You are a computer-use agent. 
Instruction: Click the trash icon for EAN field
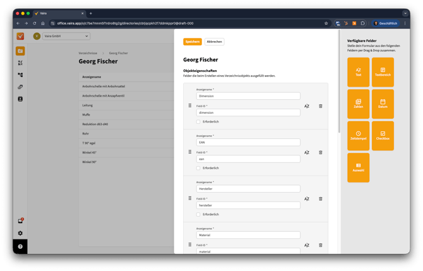tap(320, 152)
